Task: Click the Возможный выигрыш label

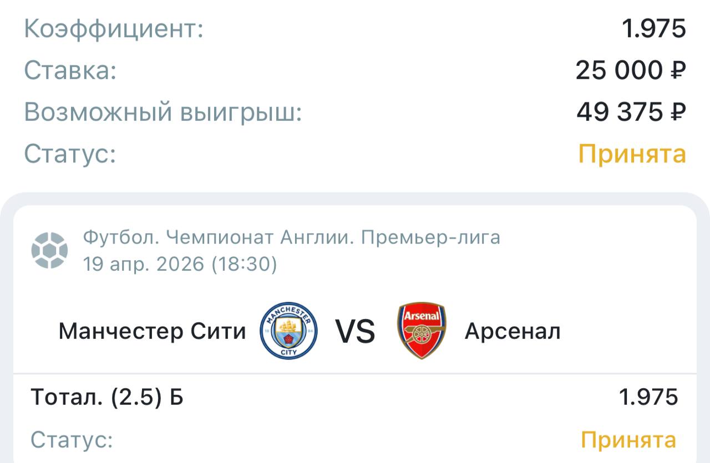Action: (163, 112)
